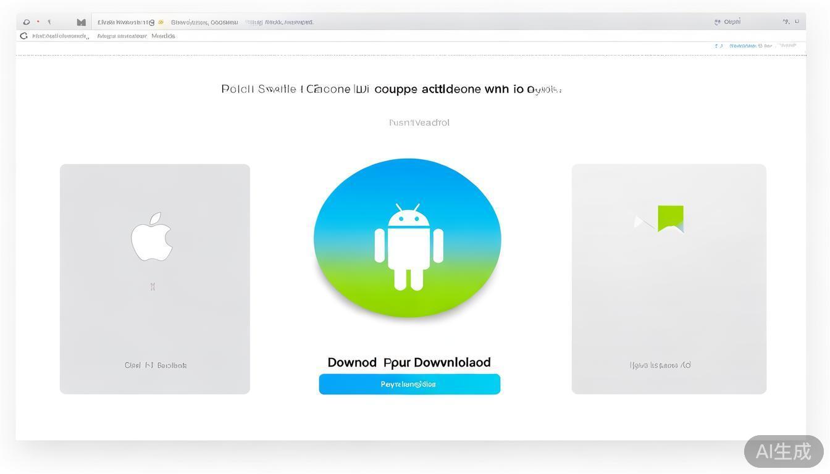The height and width of the screenshot is (474, 830).
Task: Click the round icon at far left of top bar
Action: pos(26,22)
